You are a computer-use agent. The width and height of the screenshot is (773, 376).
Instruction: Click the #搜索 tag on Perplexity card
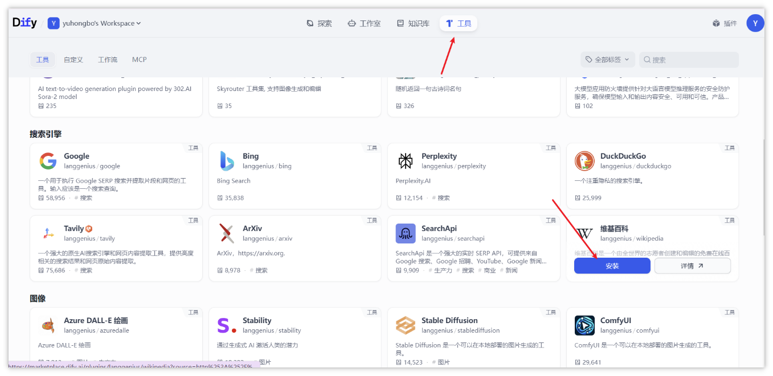click(x=441, y=198)
